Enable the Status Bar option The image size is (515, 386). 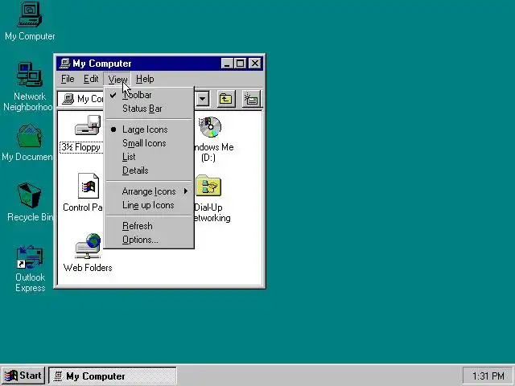tap(149, 109)
